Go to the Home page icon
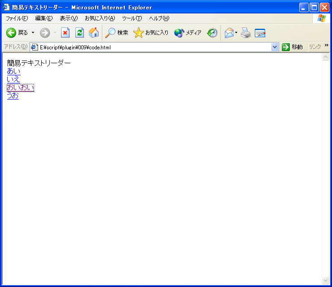This screenshot has height=287, width=332. (x=94, y=33)
